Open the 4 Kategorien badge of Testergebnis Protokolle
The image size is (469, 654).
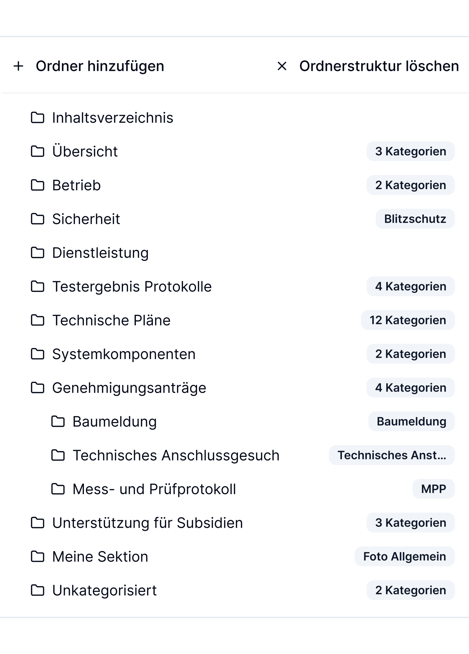click(411, 286)
